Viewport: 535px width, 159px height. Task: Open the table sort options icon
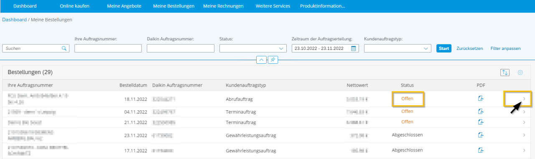click(505, 72)
